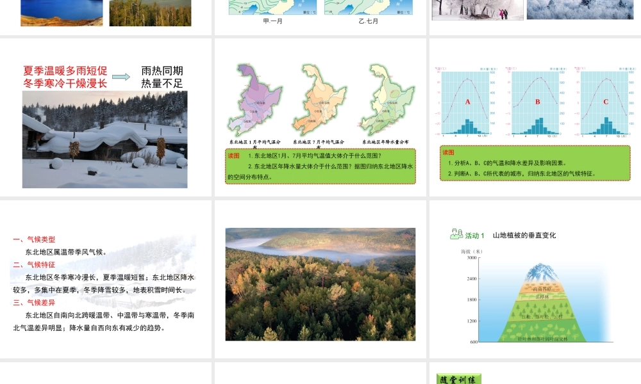The height and width of the screenshot is (384, 641).
Task: Click sentence 东北地区属温带季风气候
Action: coord(66,252)
